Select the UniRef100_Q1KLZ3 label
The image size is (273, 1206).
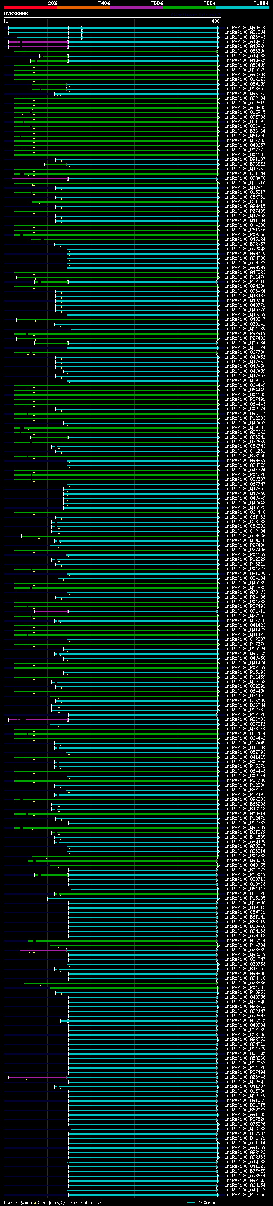(244, 80)
